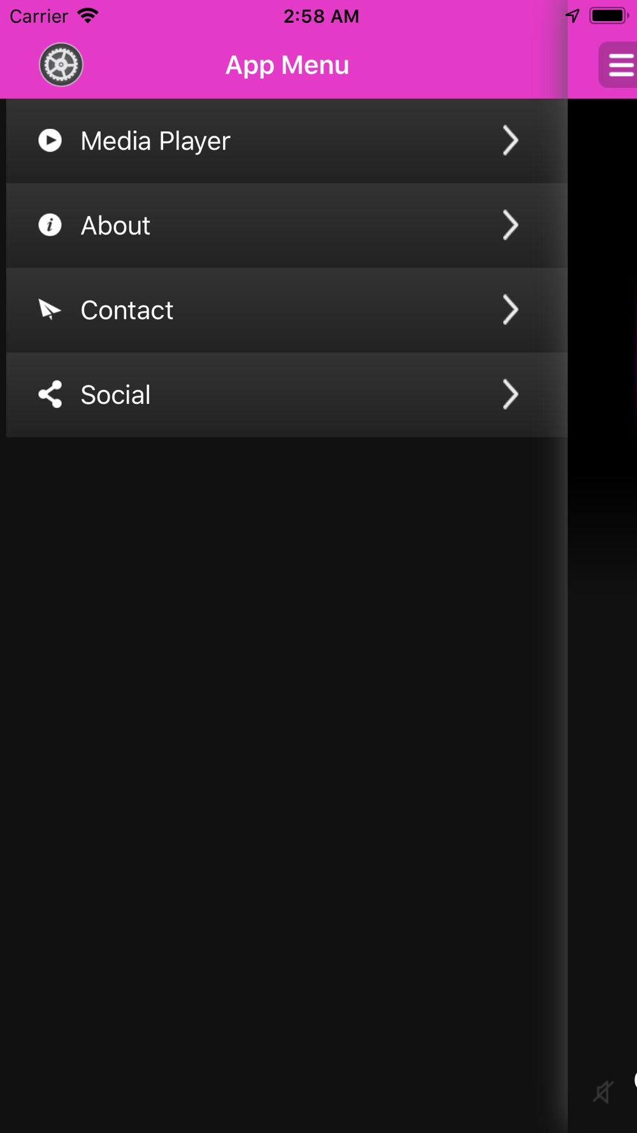
Task: Click the Media Player play icon
Action: point(50,141)
